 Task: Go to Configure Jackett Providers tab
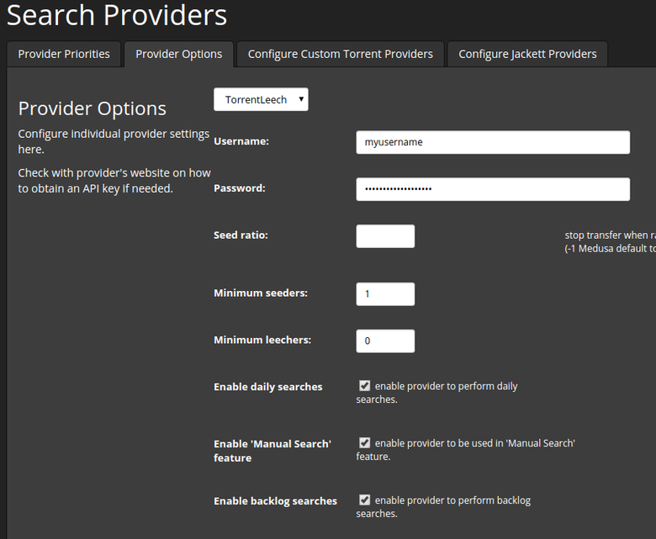527,54
